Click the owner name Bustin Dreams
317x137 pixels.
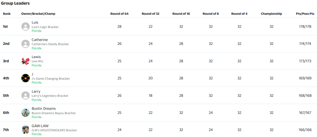tap(44, 109)
